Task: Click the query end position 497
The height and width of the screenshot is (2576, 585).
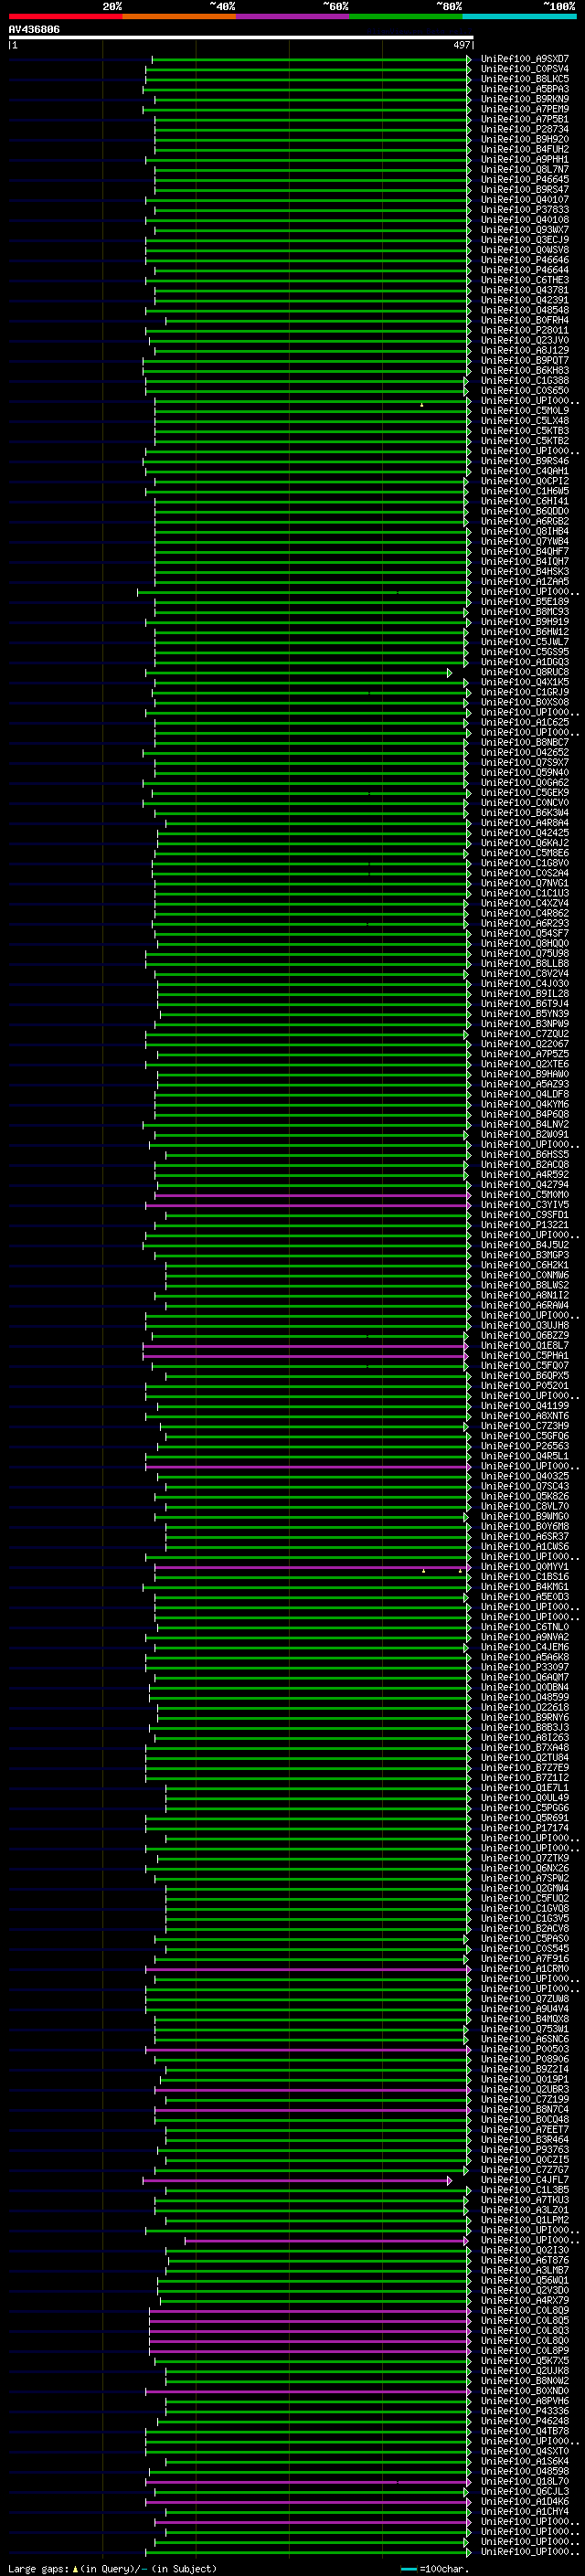Action: 461,45
